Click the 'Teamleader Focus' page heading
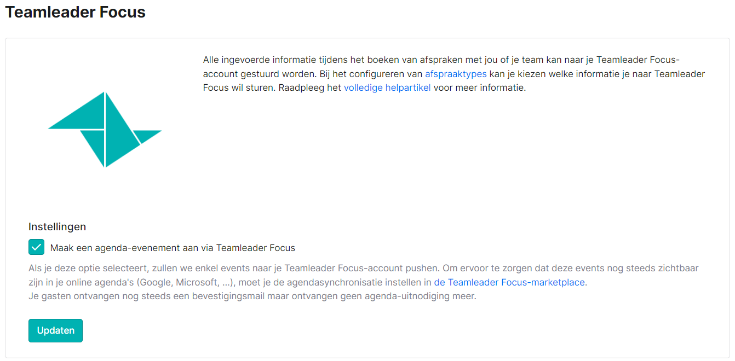 point(76,12)
